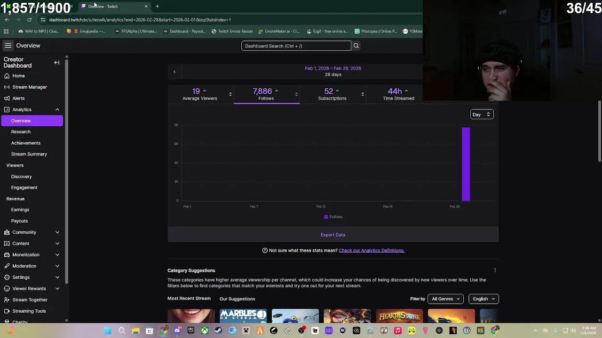Select the Average Viewers stat tab
This screenshot has height=338, width=602.
(x=200, y=94)
